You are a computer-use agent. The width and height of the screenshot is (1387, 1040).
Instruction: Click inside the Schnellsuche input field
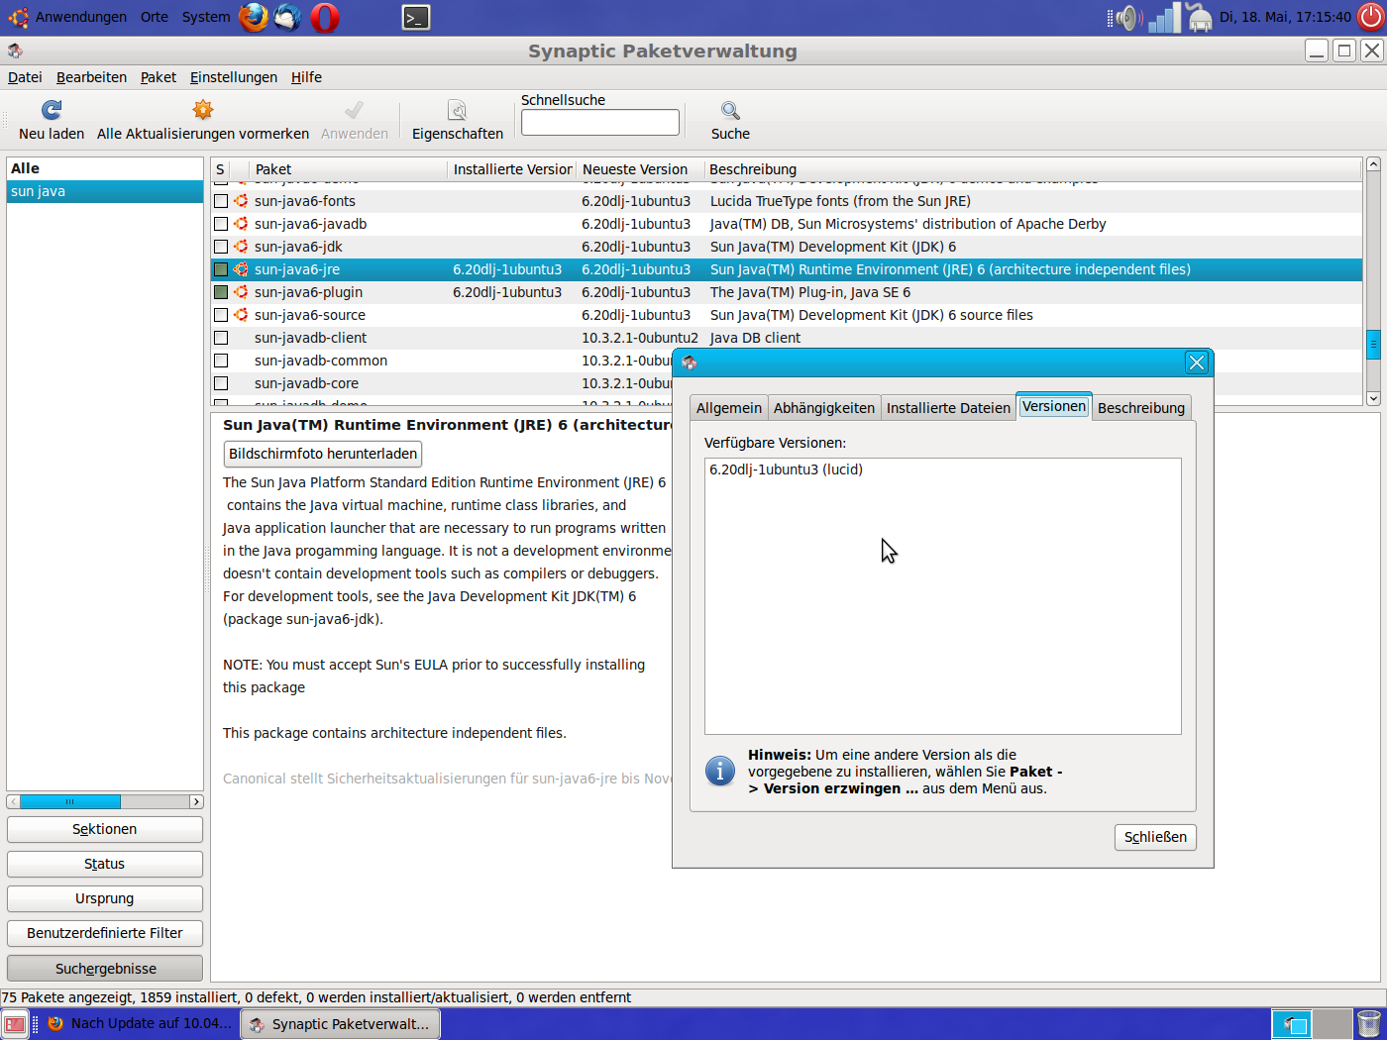click(600, 122)
